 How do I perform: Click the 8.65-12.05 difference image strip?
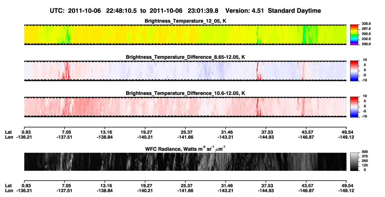pyautogui.click(x=185, y=71)
